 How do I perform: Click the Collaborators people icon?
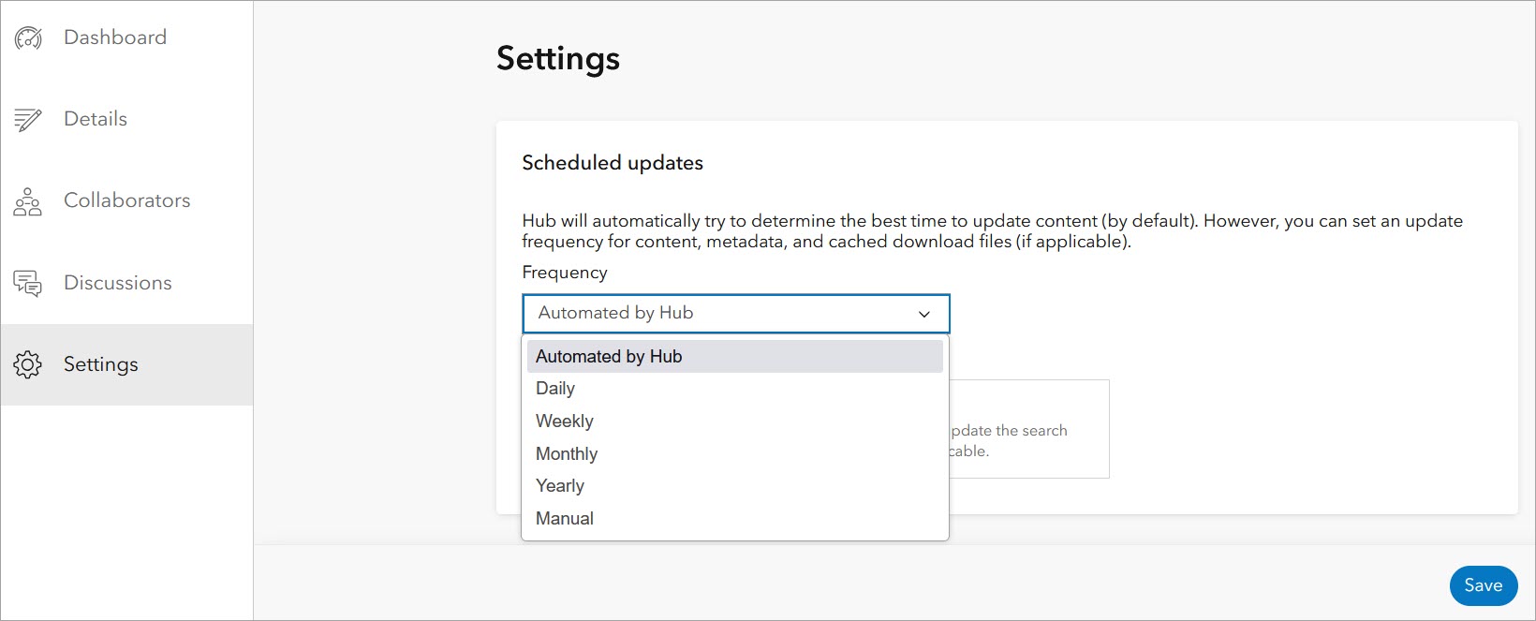point(28,201)
